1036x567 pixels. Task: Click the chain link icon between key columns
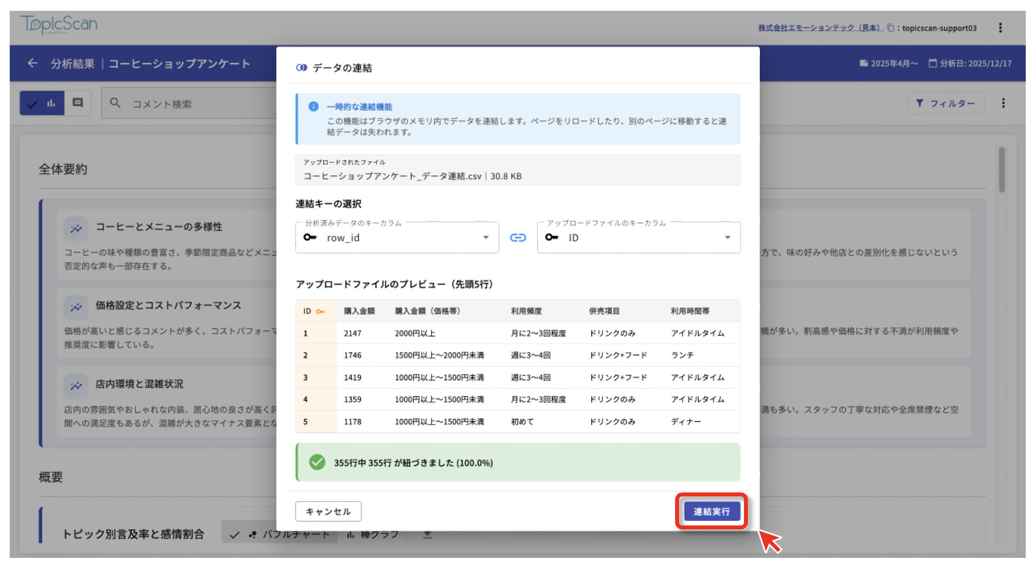(x=517, y=237)
